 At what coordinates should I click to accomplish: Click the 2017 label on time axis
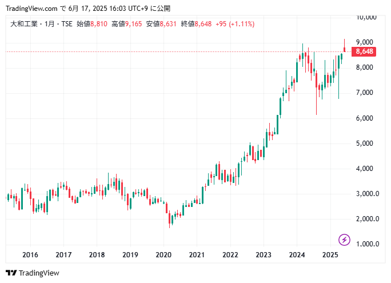(x=63, y=255)
